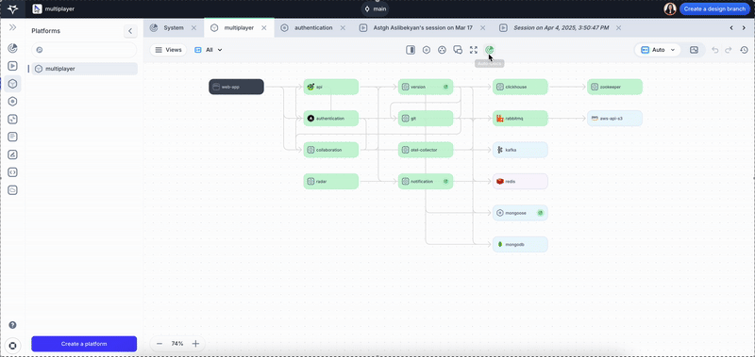This screenshot has height=357, width=755.
Task: Close the System tab
Action: click(193, 28)
